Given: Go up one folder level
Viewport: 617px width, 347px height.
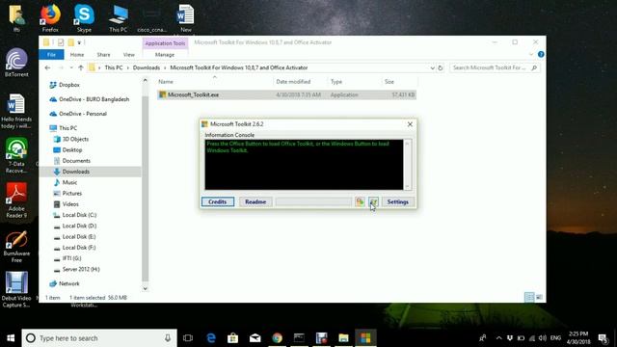Looking at the screenshot, I should [81, 67].
